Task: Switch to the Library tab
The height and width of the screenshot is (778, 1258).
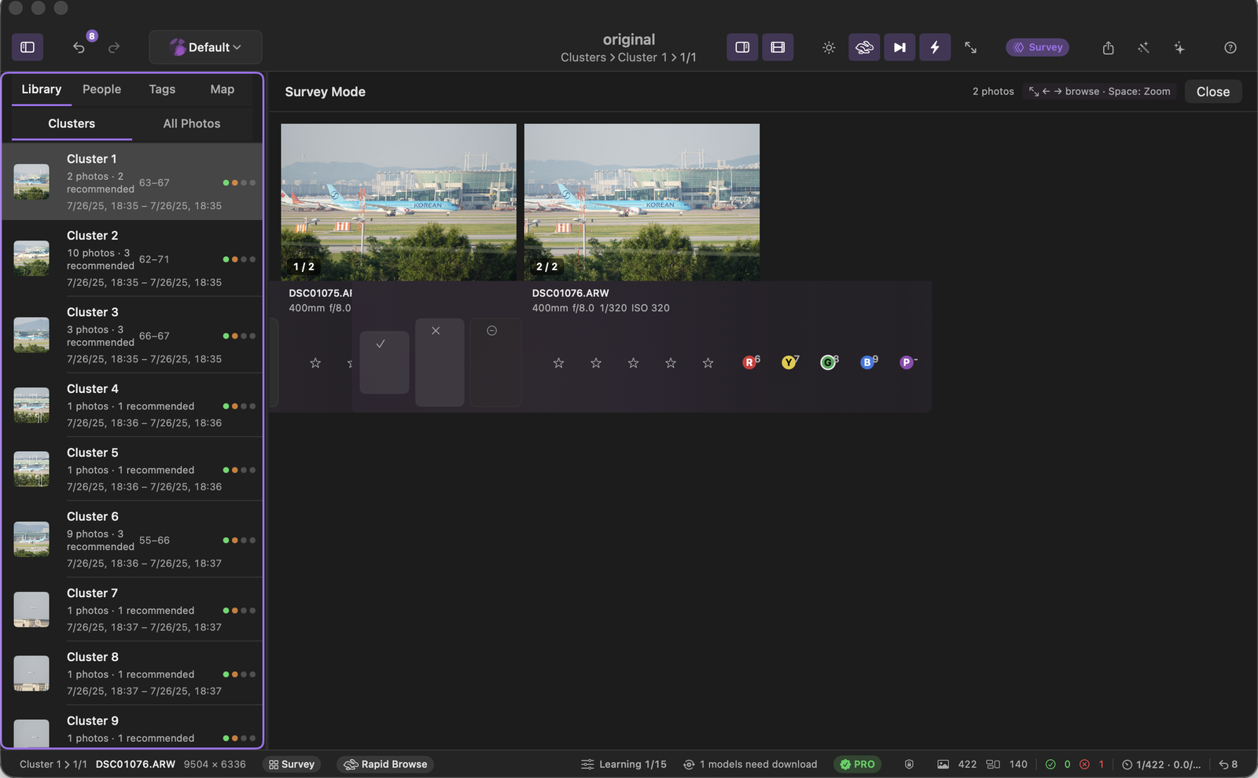Action: (x=42, y=90)
